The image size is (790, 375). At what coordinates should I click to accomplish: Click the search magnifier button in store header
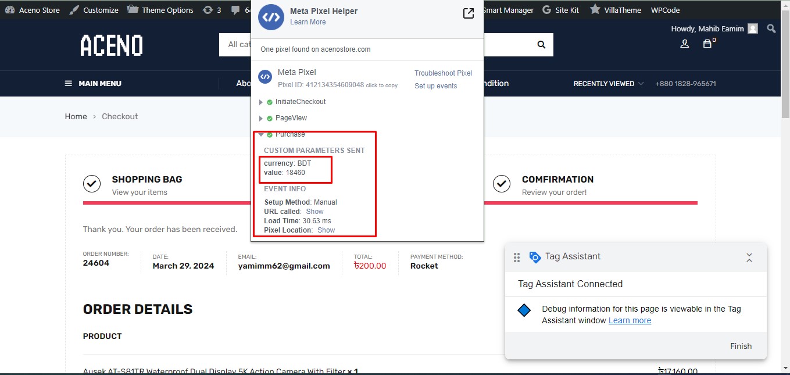[x=541, y=45]
